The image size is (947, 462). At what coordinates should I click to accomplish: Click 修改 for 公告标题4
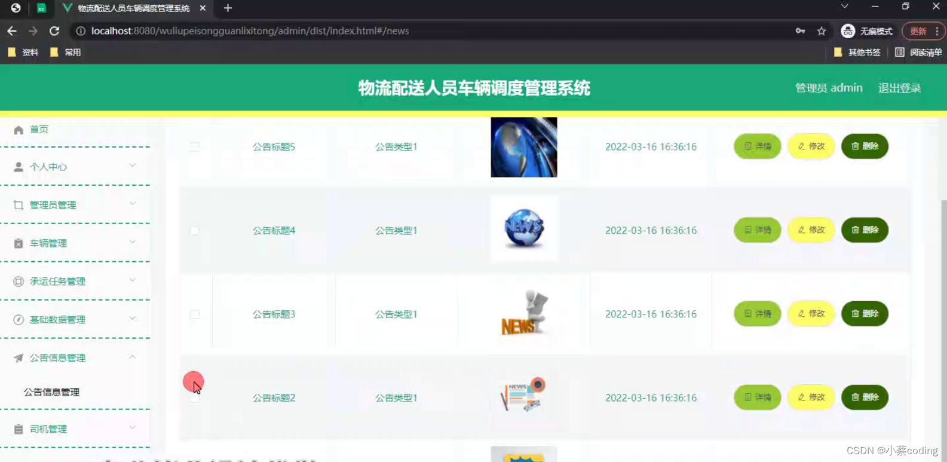(811, 230)
